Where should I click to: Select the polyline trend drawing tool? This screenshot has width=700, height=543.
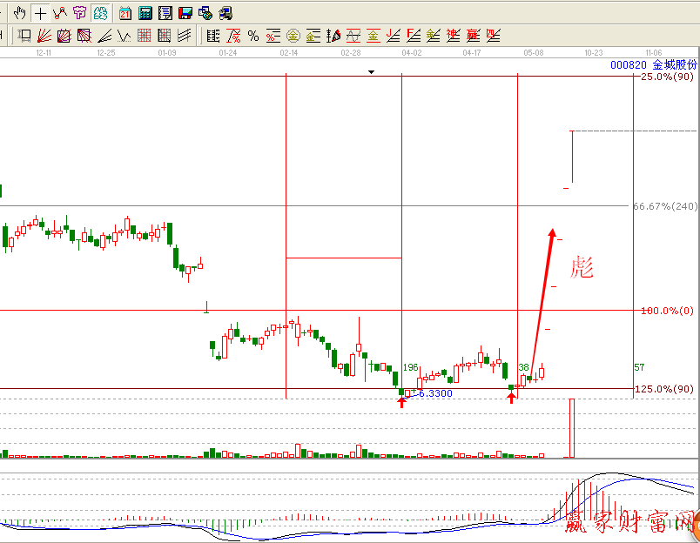coord(59,13)
